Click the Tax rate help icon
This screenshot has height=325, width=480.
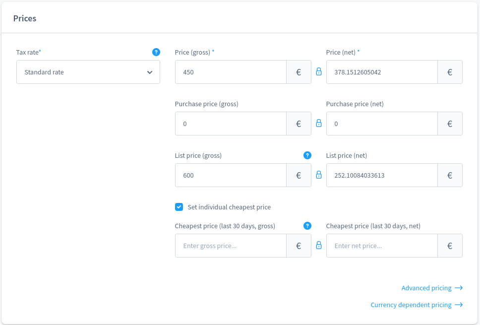[x=156, y=52]
